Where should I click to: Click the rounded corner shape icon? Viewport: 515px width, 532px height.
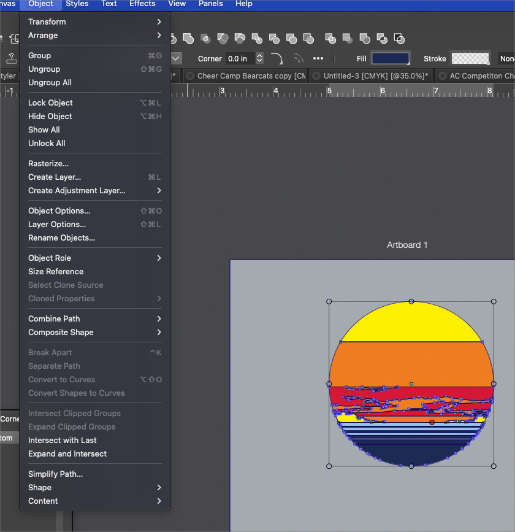pyautogui.click(x=277, y=59)
